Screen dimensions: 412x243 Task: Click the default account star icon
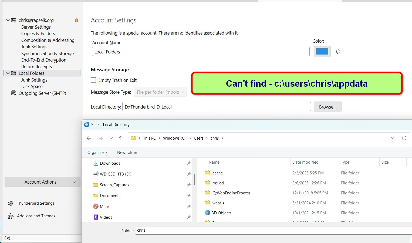point(76,20)
